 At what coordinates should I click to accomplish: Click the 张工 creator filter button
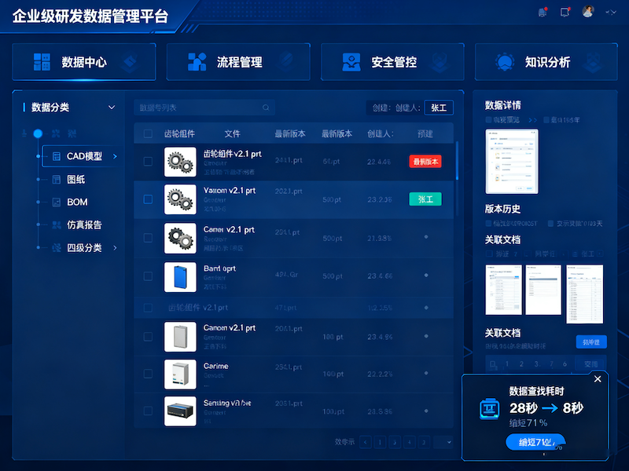[438, 108]
